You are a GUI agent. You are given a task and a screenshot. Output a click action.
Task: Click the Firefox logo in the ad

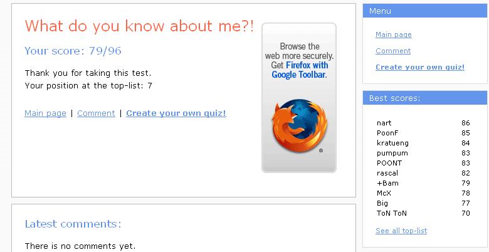pos(299,125)
